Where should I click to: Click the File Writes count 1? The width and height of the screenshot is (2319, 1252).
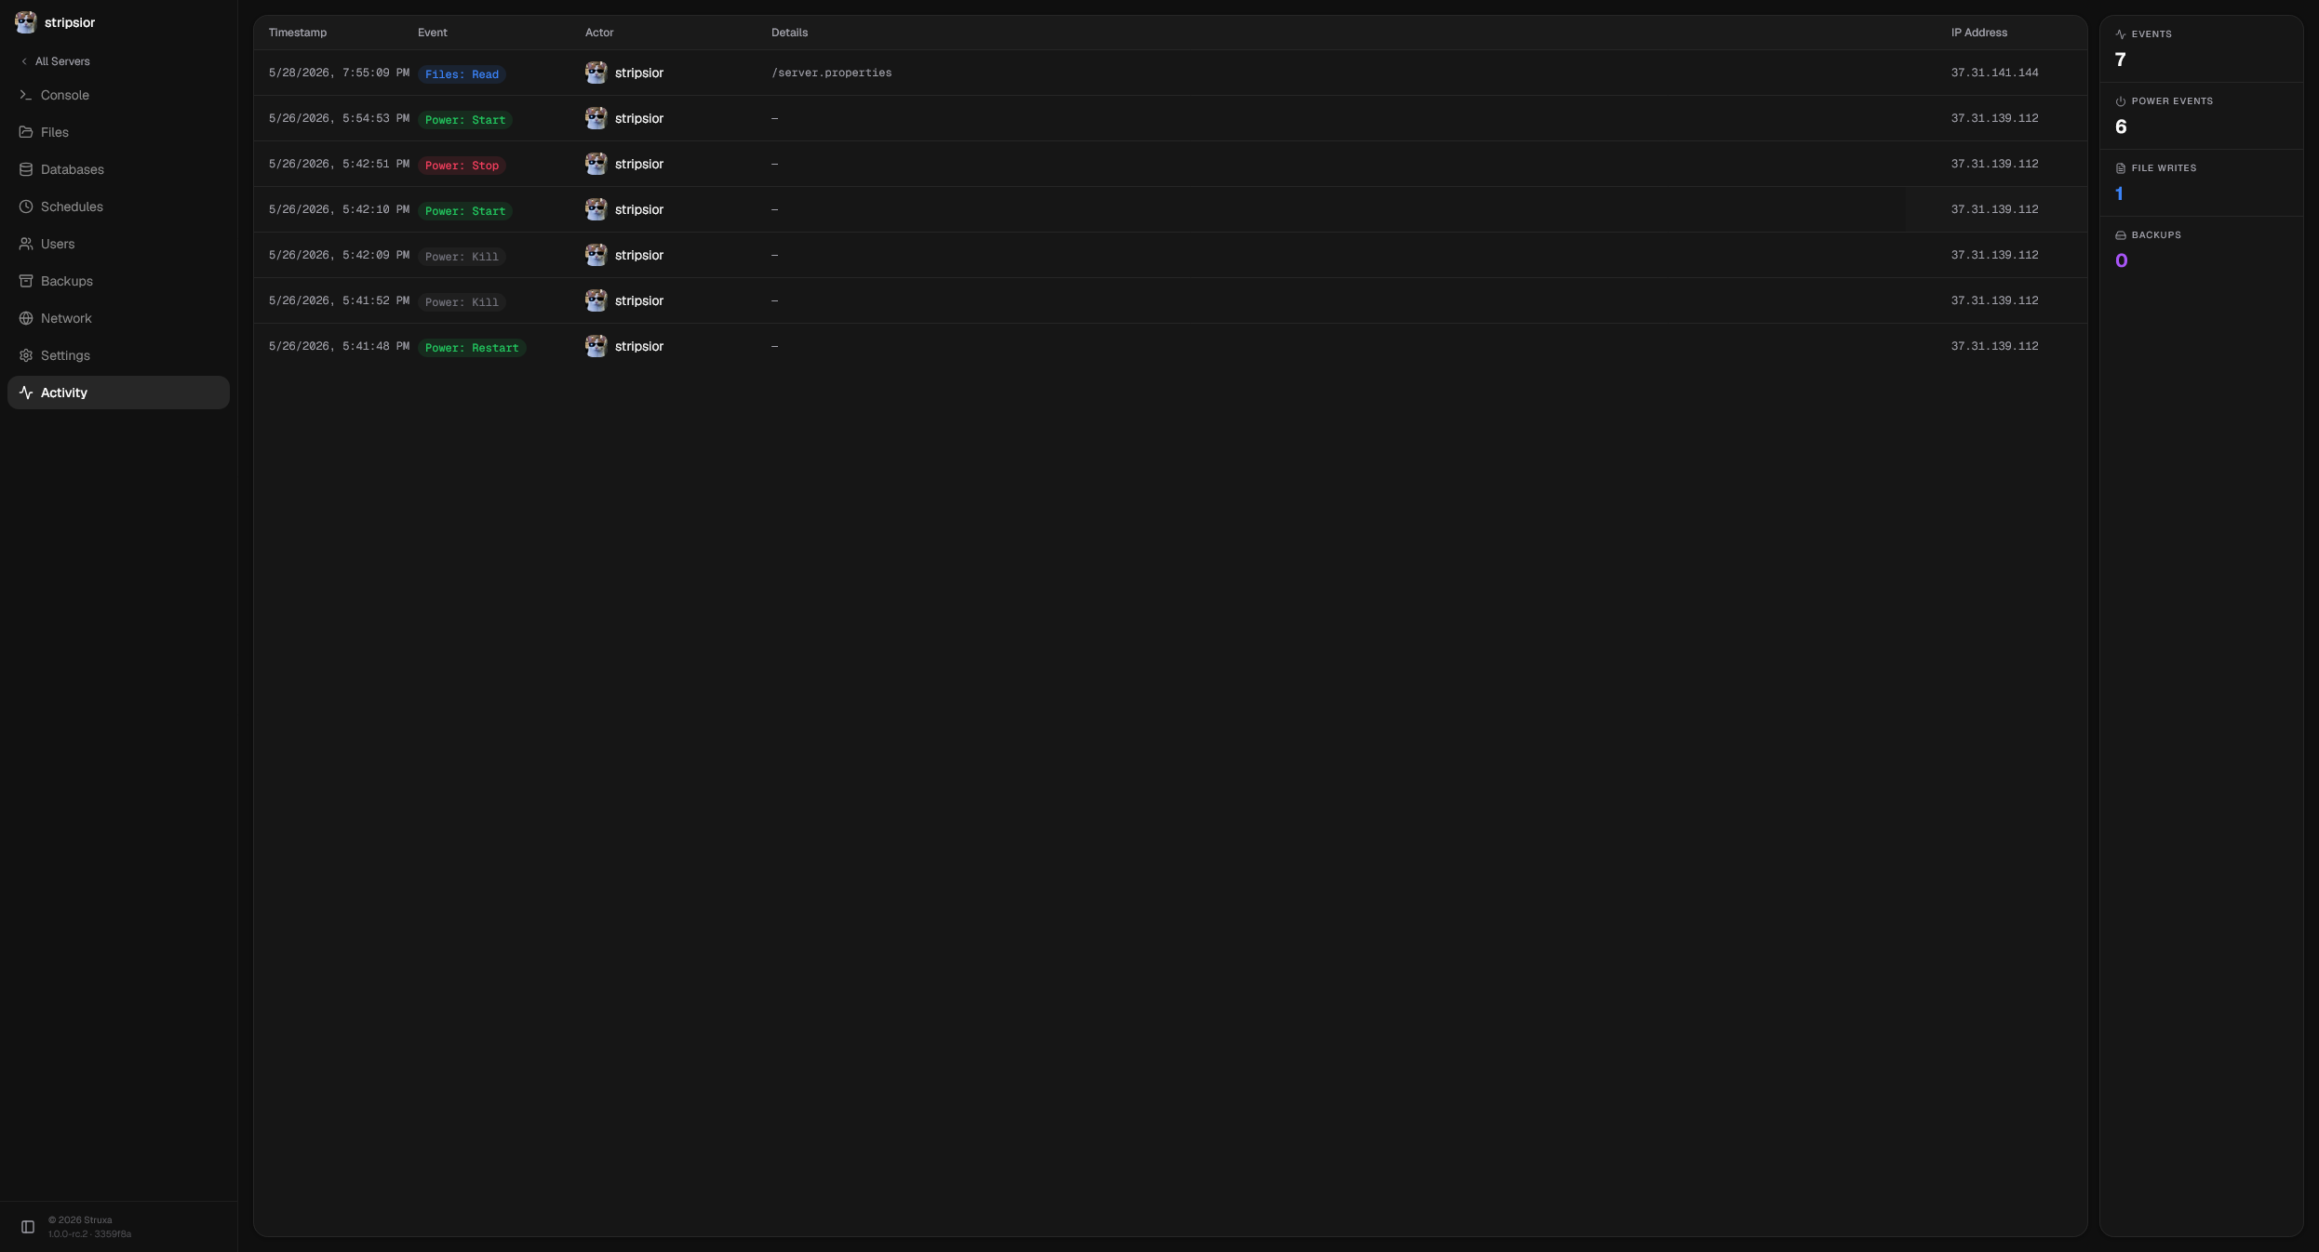tap(2119, 193)
